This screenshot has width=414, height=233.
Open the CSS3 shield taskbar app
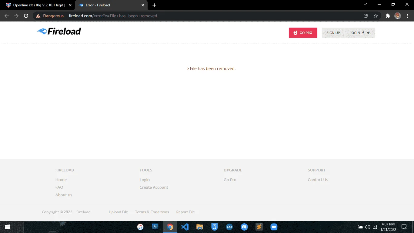point(215,227)
